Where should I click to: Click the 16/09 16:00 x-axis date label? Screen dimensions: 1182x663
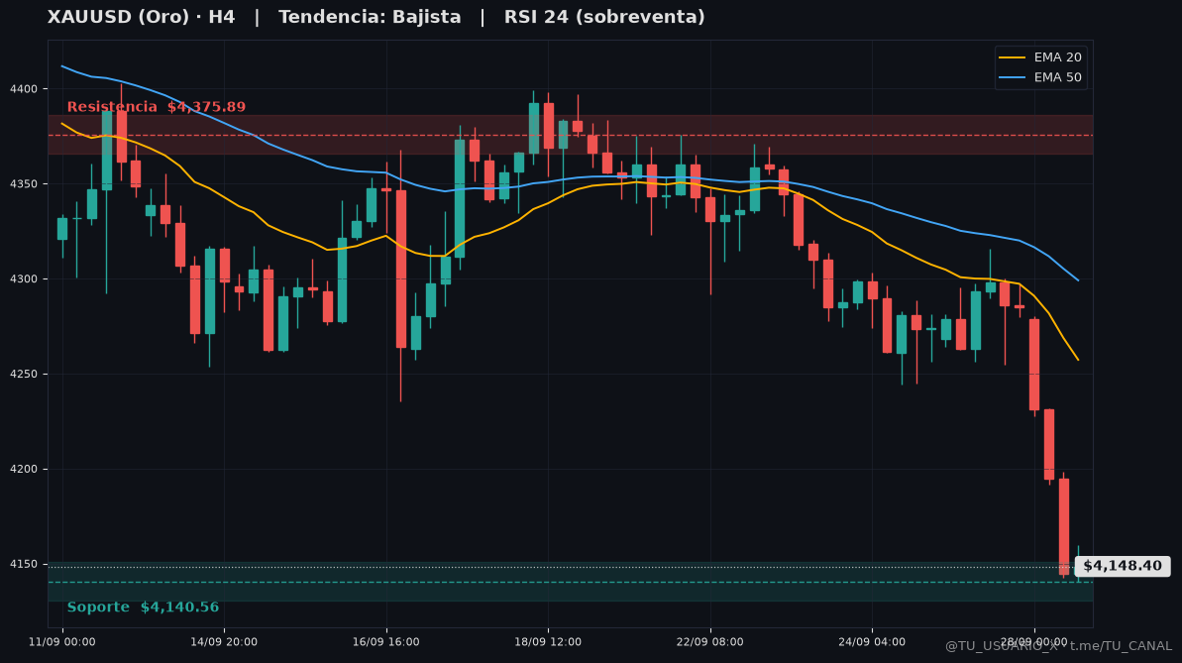pos(386,642)
